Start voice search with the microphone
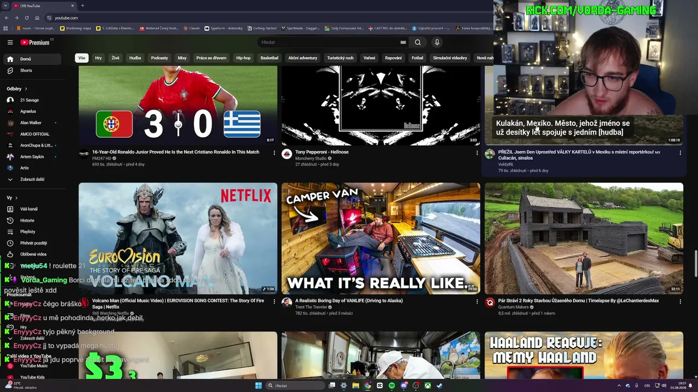 tap(437, 42)
